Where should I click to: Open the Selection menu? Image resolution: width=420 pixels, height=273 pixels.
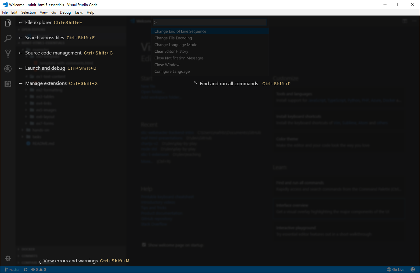point(29,12)
